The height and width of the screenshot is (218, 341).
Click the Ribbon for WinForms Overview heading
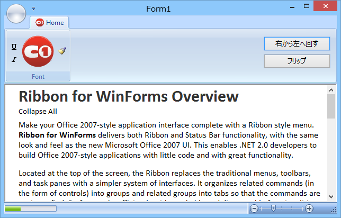coord(129,97)
